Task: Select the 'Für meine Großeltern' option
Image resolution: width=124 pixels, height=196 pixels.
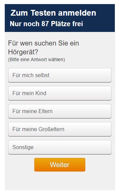Action: 60,129
